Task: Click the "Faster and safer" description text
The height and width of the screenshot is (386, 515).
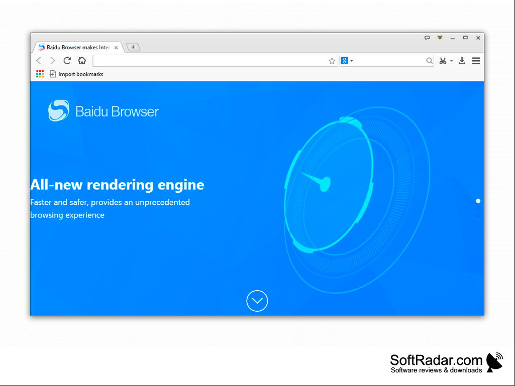Action: click(110, 208)
